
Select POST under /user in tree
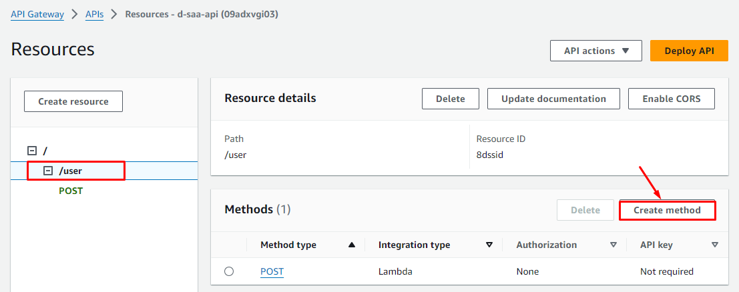71,191
